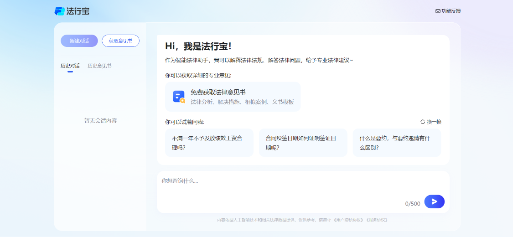The image size is (513, 237).
Task: Choose the 不满一年不予发放绩效工资 suggested question
Action: tap(209, 143)
